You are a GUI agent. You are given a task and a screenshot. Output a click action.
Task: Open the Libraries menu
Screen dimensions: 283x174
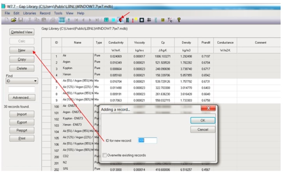coord(30,13)
